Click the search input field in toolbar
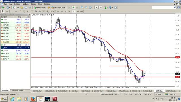181x102 pixels. click(x=163, y=8)
